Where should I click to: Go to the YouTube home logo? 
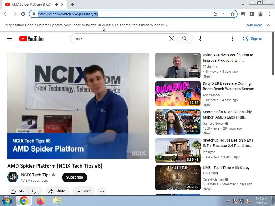point(31,39)
